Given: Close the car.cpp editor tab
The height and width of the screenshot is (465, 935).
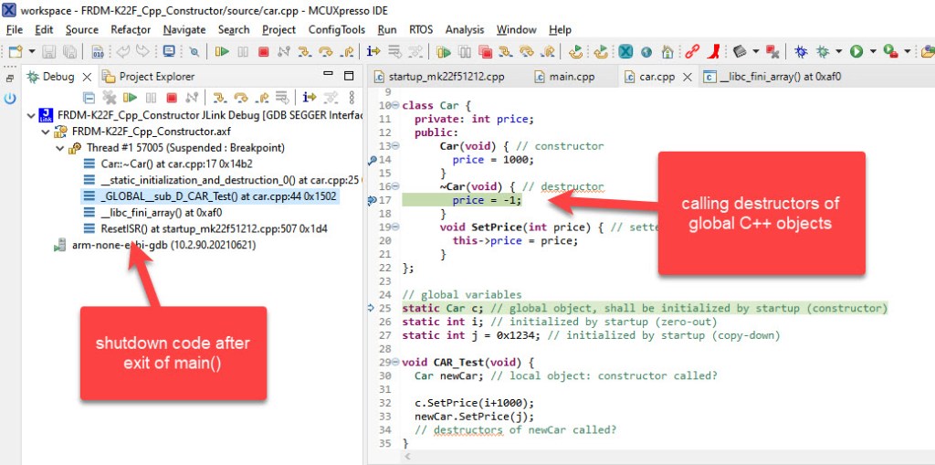Looking at the screenshot, I should tap(687, 77).
